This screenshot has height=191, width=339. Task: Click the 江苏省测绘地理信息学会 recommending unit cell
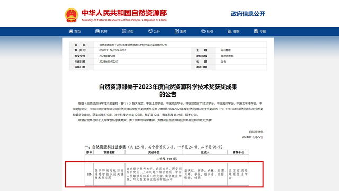[238, 174]
